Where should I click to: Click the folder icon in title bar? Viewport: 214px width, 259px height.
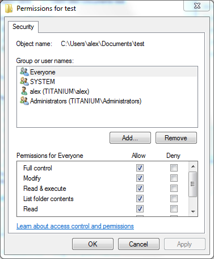[9, 9]
